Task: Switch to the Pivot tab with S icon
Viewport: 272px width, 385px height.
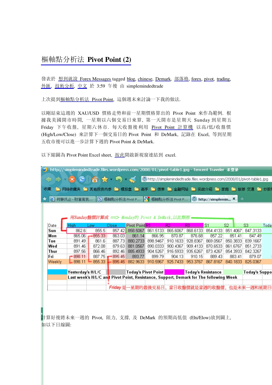Action: click(x=119, y=199)
